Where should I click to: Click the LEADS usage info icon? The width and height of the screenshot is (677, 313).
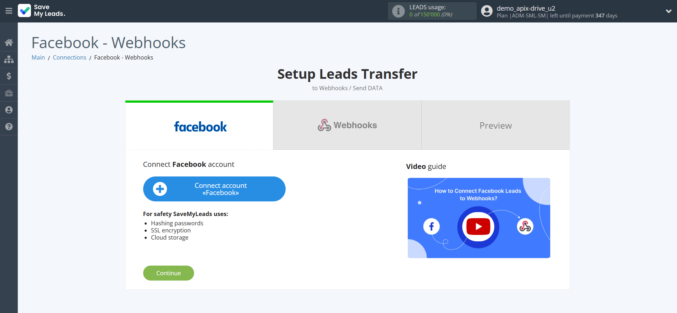click(398, 11)
